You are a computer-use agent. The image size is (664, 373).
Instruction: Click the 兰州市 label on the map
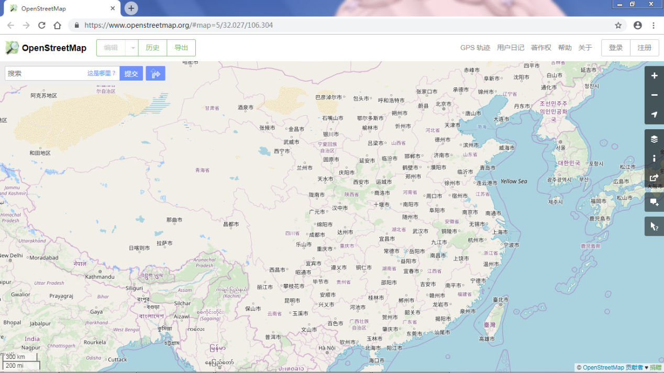point(304,168)
